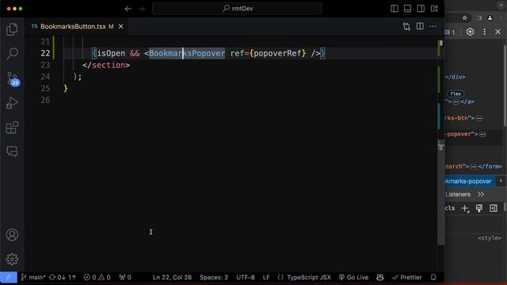Image resolution: width=507 pixels, height=285 pixels.
Task: Click the flex badge in DevTools elements
Action: 456,93
